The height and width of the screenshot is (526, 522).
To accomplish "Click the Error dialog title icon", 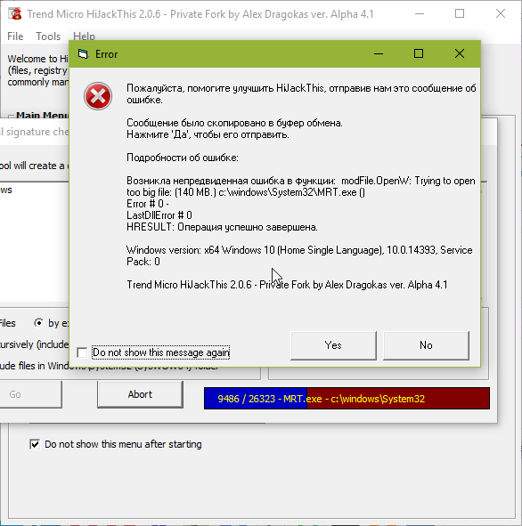I will pyautogui.click(x=83, y=53).
